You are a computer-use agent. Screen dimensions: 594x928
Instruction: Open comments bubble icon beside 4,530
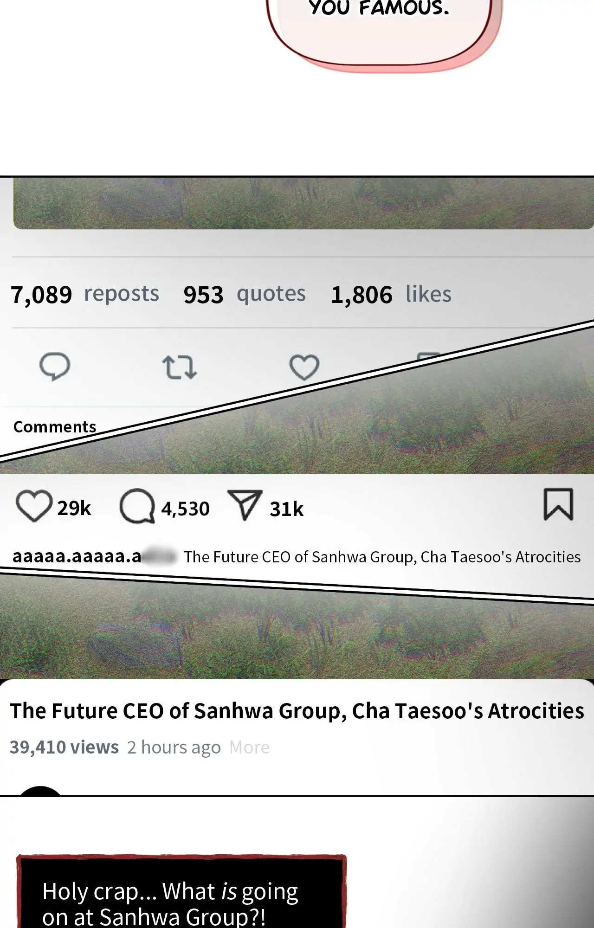pos(137,506)
